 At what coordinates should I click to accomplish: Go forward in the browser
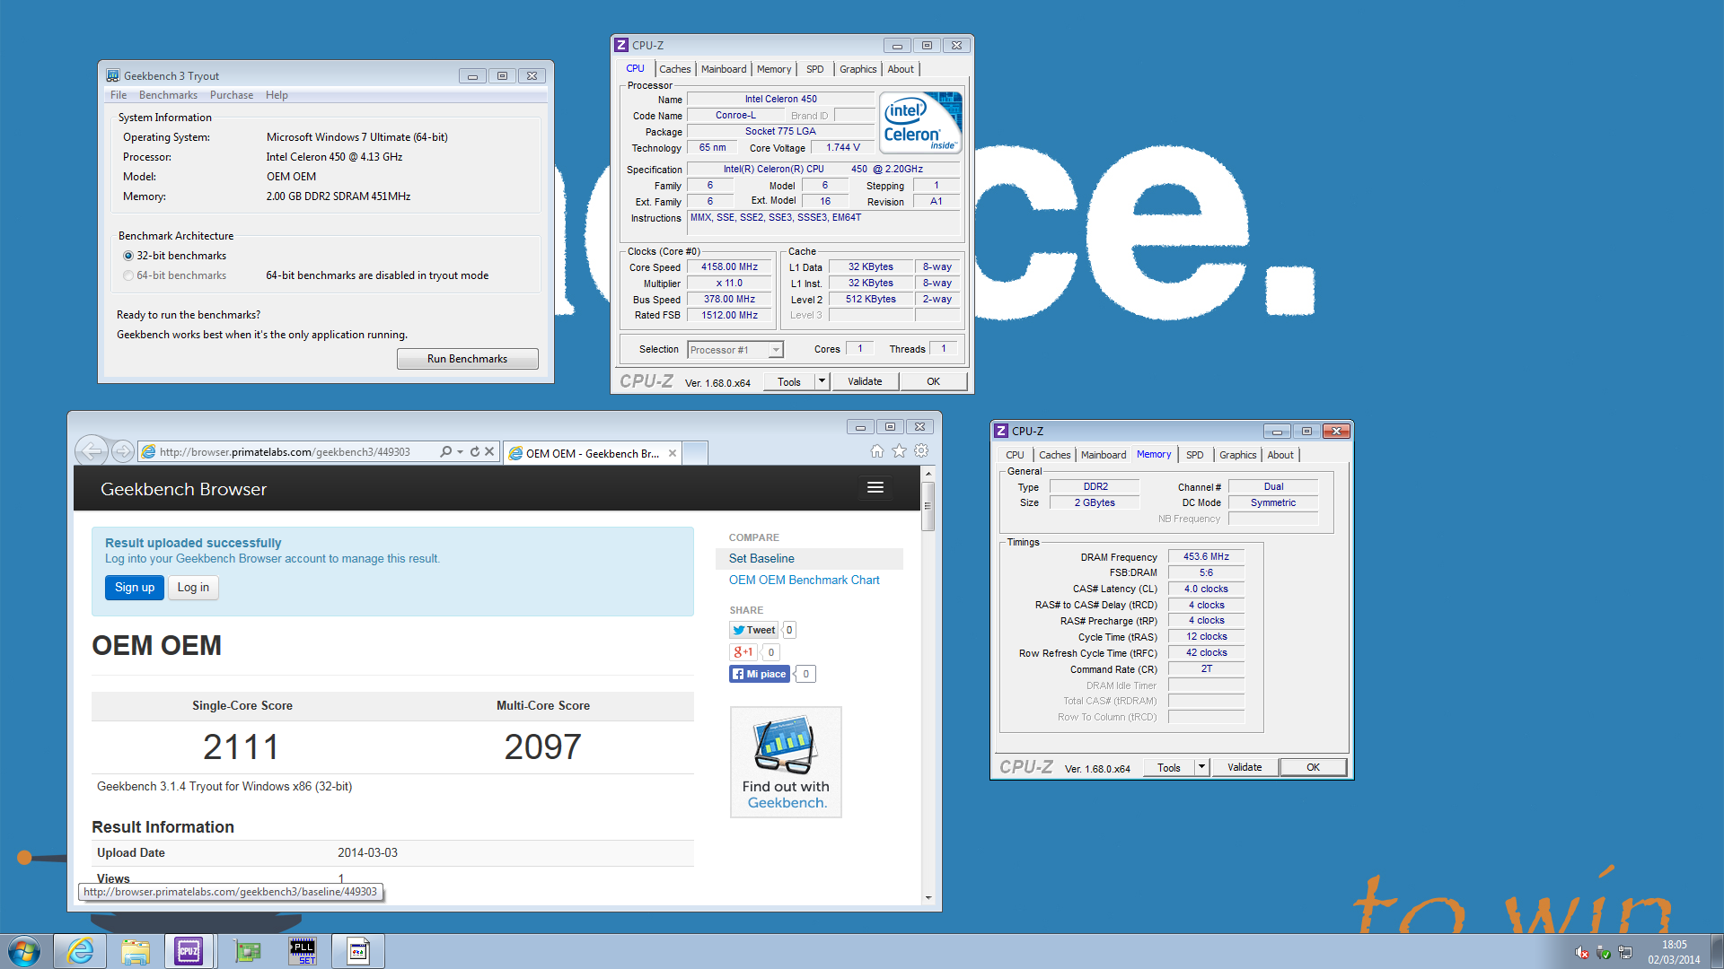coord(123,451)
